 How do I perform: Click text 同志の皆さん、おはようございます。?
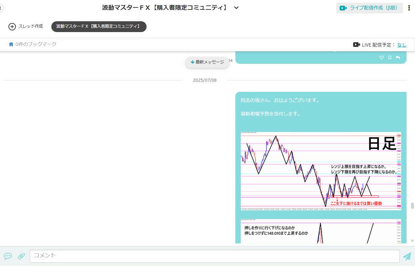click(x=280, y=100)
